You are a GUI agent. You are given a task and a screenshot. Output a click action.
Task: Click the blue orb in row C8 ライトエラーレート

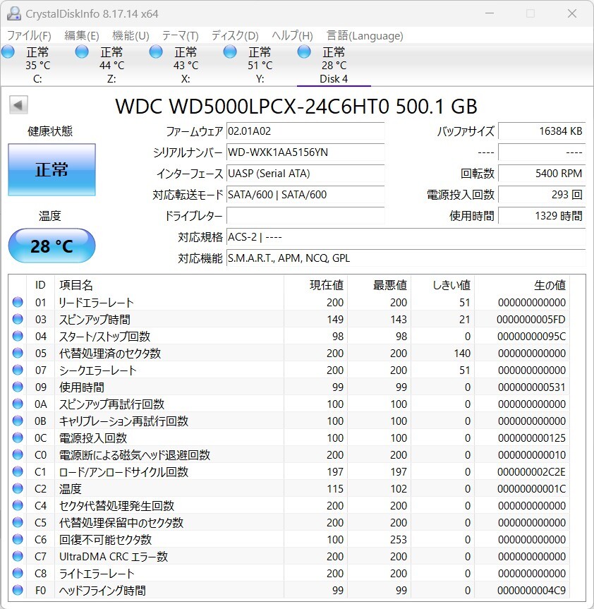click(18, 573)
